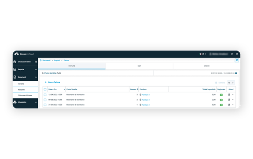Expand the Reports sidebar section

point(36,69)
